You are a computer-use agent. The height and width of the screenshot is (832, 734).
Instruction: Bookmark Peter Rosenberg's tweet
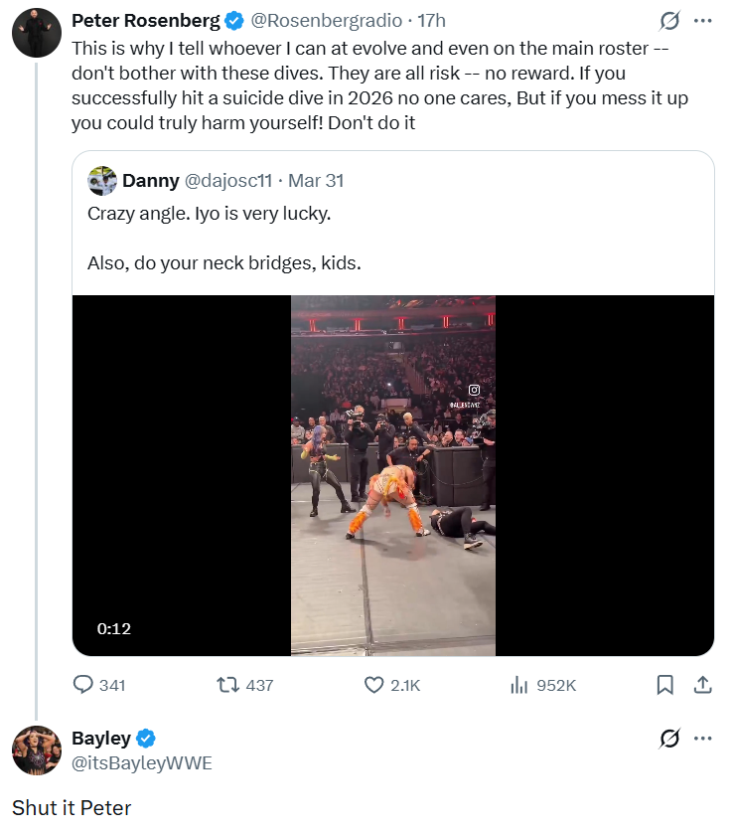(665, 685)
